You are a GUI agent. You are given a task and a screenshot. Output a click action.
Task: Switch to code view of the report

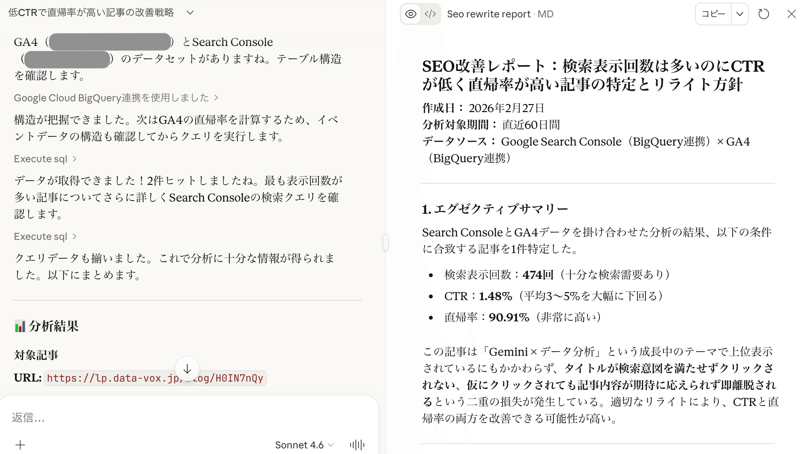pos(430,14)
